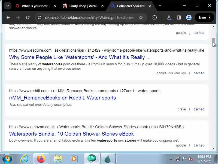Open a new browser tab

[160, 6]
